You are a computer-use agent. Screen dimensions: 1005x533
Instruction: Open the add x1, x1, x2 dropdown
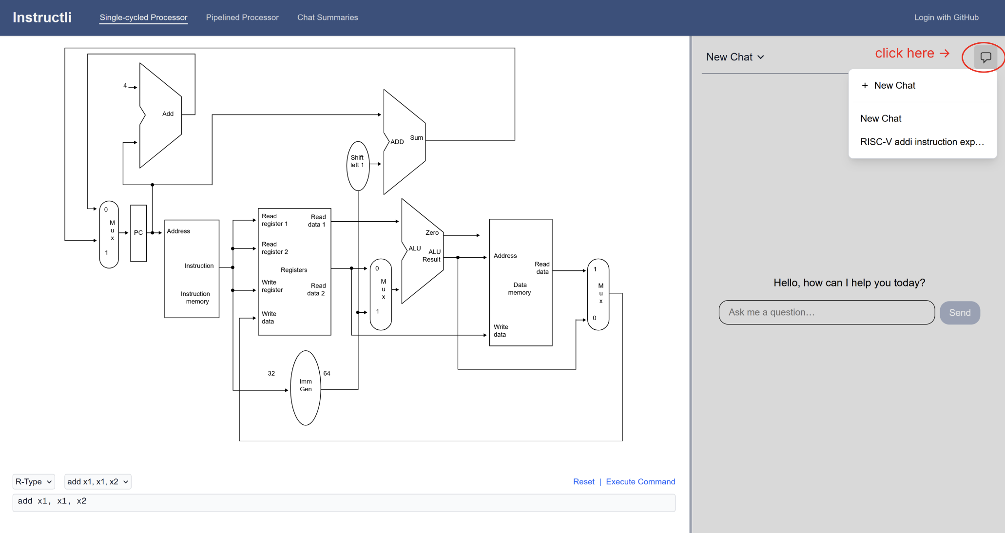point(97,481)
